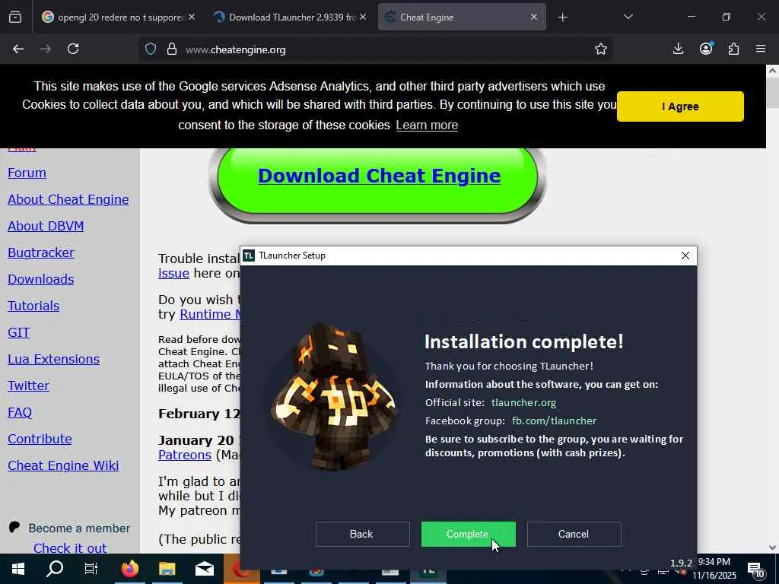Open File Explorer from the taskbar
779x584 pixels.
(167, 569)
